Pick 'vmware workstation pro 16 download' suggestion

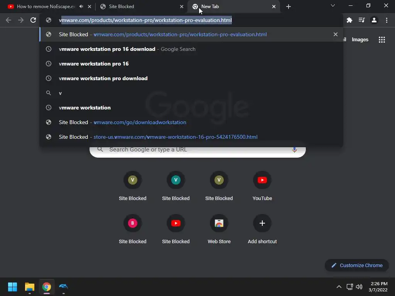(191, 49)
